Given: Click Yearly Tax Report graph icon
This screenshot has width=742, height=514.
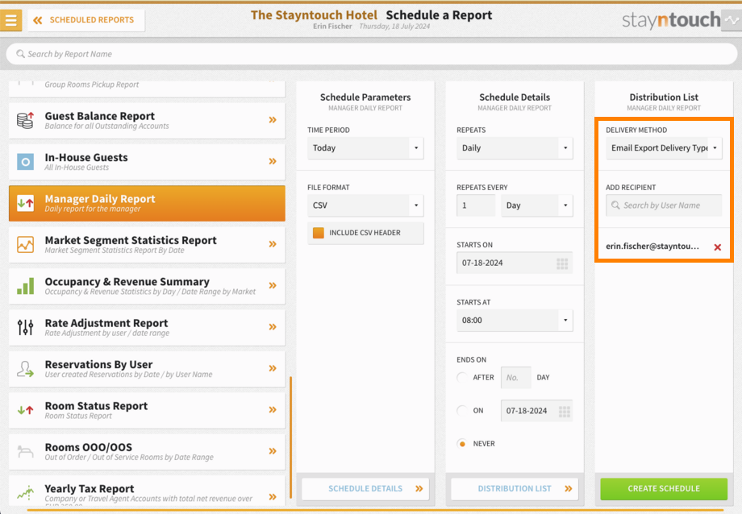Looking at the screenshot, I should tap(26, 493).
